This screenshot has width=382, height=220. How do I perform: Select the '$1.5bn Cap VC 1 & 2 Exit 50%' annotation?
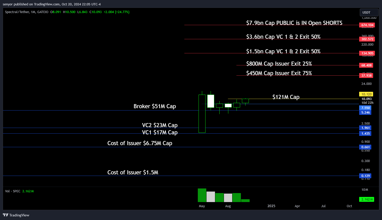point(283,52)
